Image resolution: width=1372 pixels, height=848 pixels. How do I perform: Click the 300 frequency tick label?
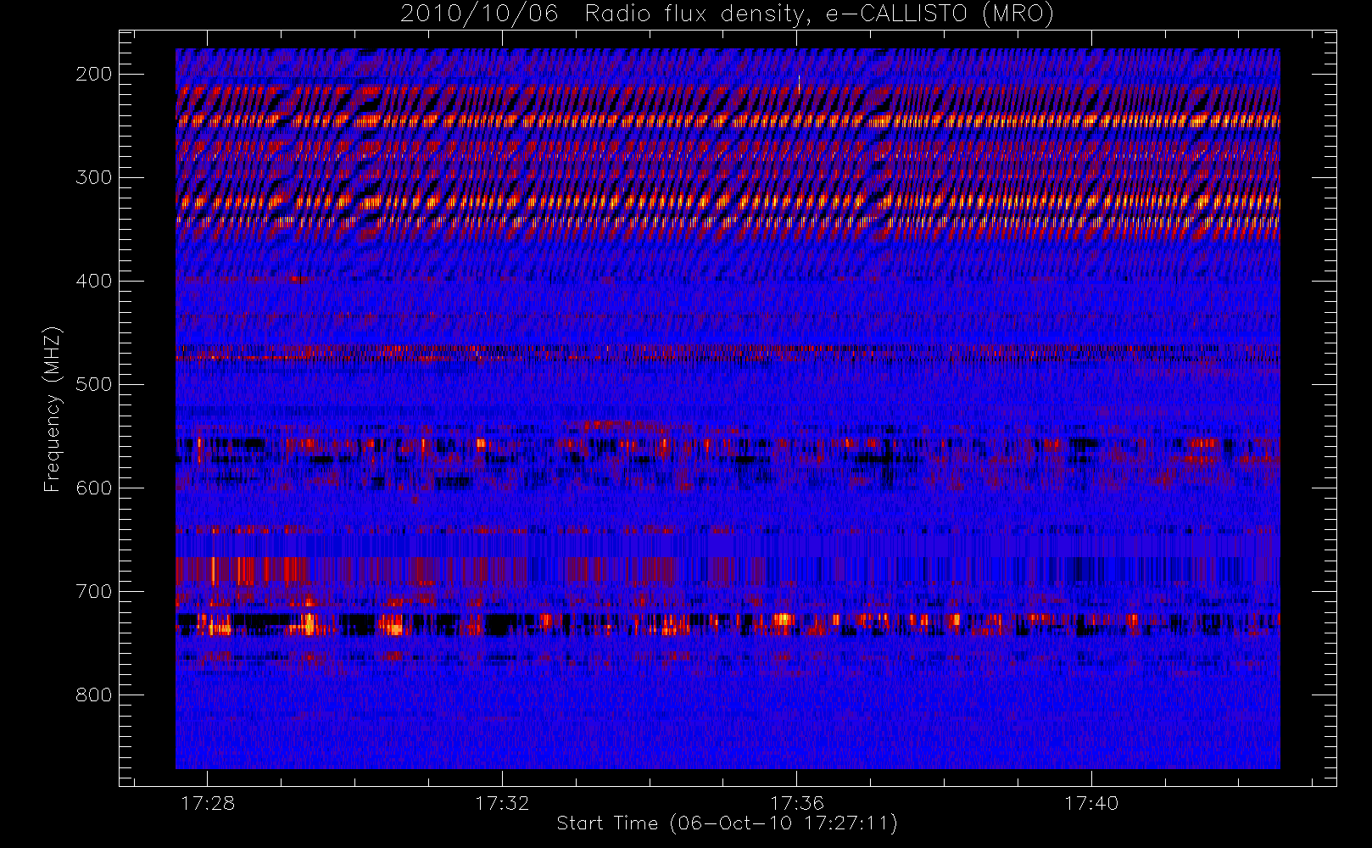(x=94, y=177)
